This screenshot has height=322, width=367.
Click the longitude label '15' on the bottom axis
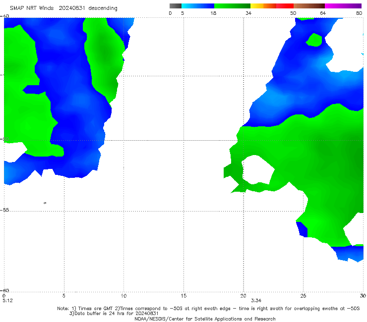[x=183, y=296]
